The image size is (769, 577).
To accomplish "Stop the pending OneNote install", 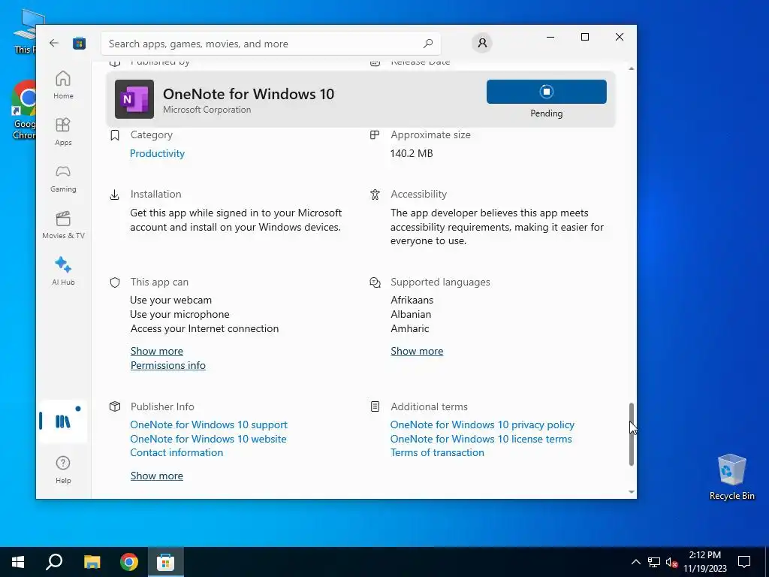I will [547, 92].
